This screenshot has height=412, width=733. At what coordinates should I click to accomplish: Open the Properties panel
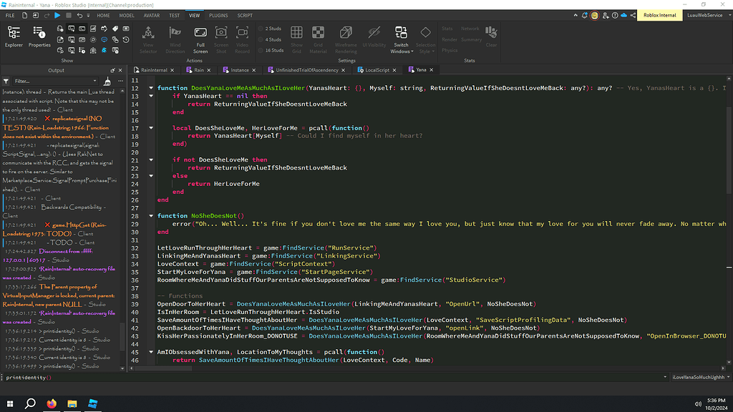[39, 36]
